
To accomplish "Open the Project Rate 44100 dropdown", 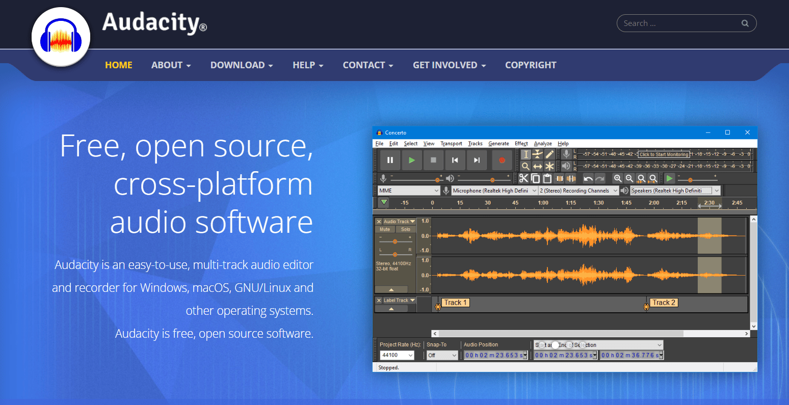I will 397,355.
